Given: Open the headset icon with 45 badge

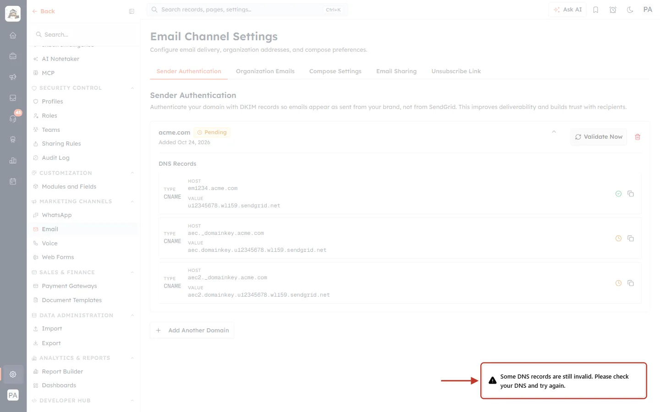Looking at the screenshot, I should pyautogui.click(x=13, y=119).
